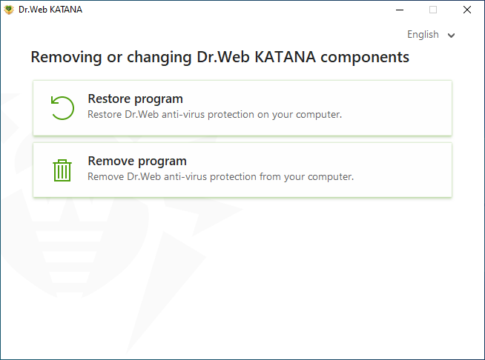Screen dimensions: 485x360
Task: Click the "Removing or changing" heading
Action: pos(220,57)
